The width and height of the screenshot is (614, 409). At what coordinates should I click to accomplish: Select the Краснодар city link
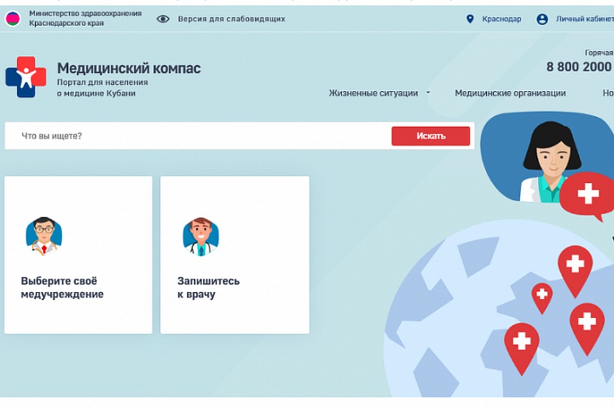pyautogui.click(x=501, y=19)
